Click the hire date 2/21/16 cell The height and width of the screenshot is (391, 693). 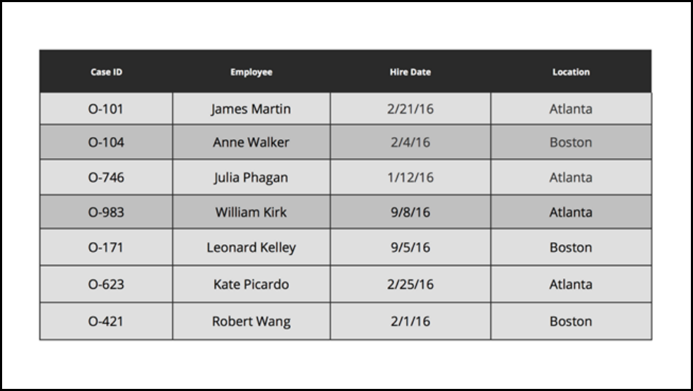pyautogui.click(x=410, y=109)
